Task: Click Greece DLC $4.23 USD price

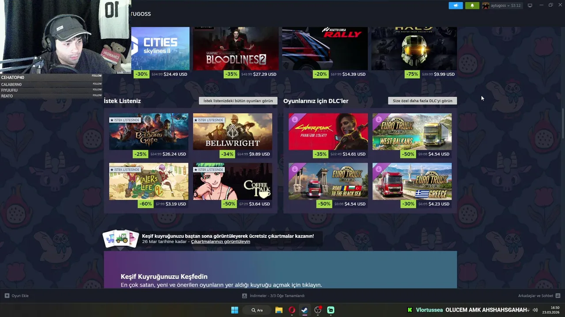Action: pyautogui.click(x=439, y=204)
